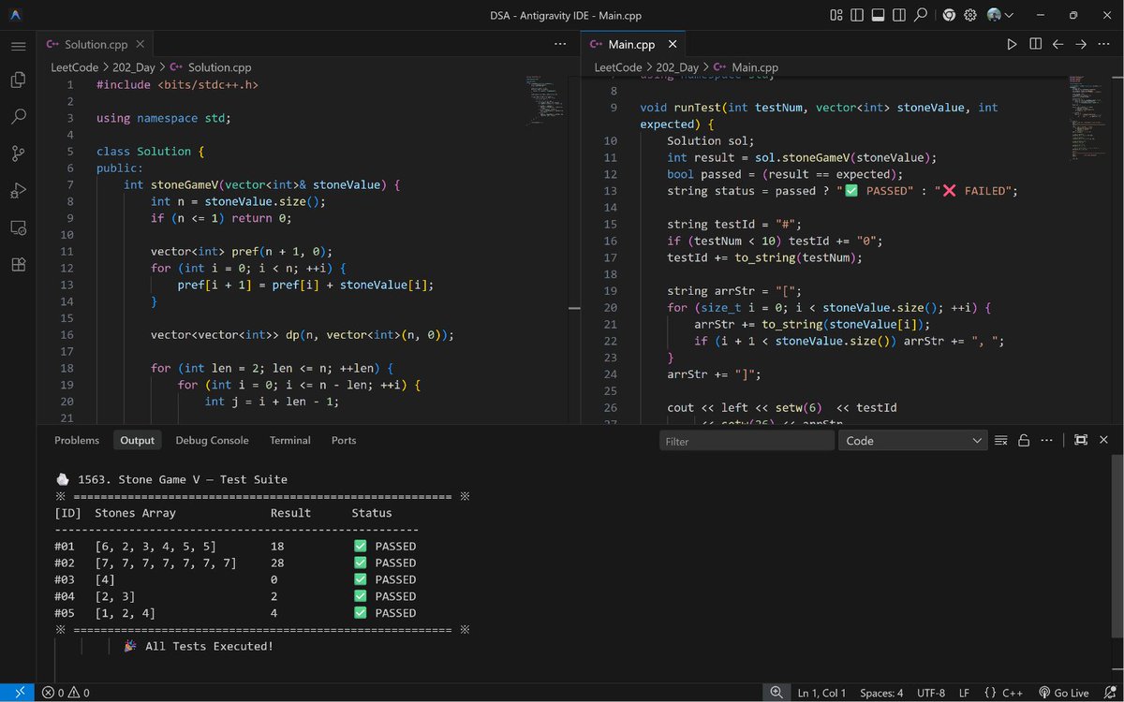Click the zoom magnifier in status bar
The image size is (1124, 702).
[x=776, y=693]
